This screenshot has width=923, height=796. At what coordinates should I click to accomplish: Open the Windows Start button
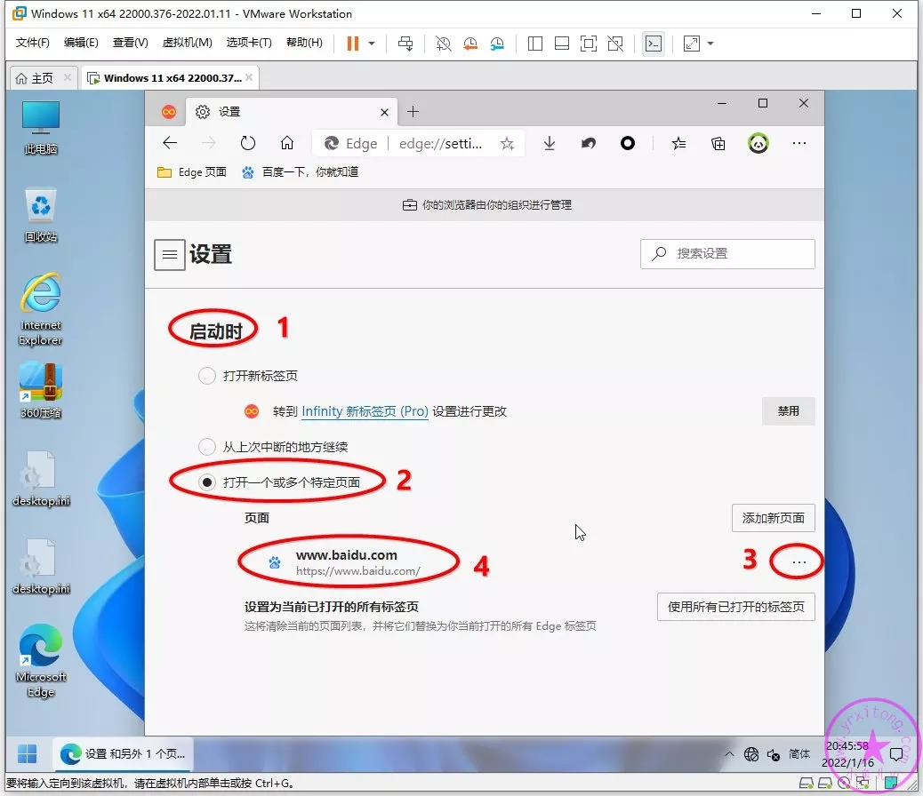[28, 754]
